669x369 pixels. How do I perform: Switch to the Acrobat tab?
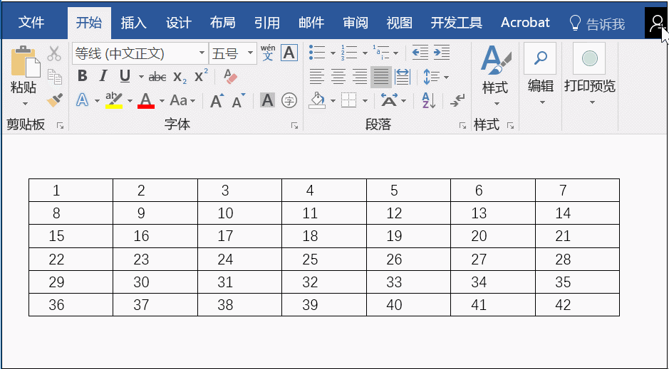pyautogui.click(x=525, y=23)
